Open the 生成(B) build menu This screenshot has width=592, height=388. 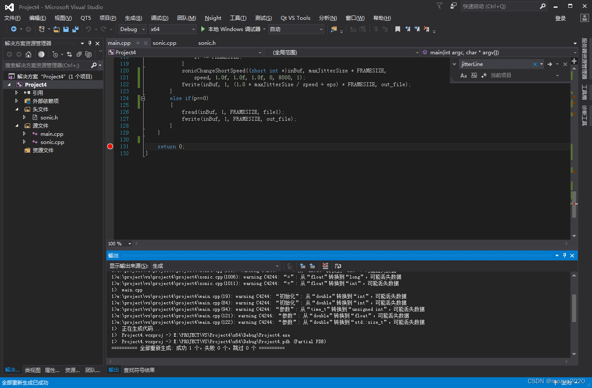click(133, 18)
